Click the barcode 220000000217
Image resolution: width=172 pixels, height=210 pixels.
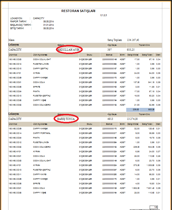click(x=110, y=133)
